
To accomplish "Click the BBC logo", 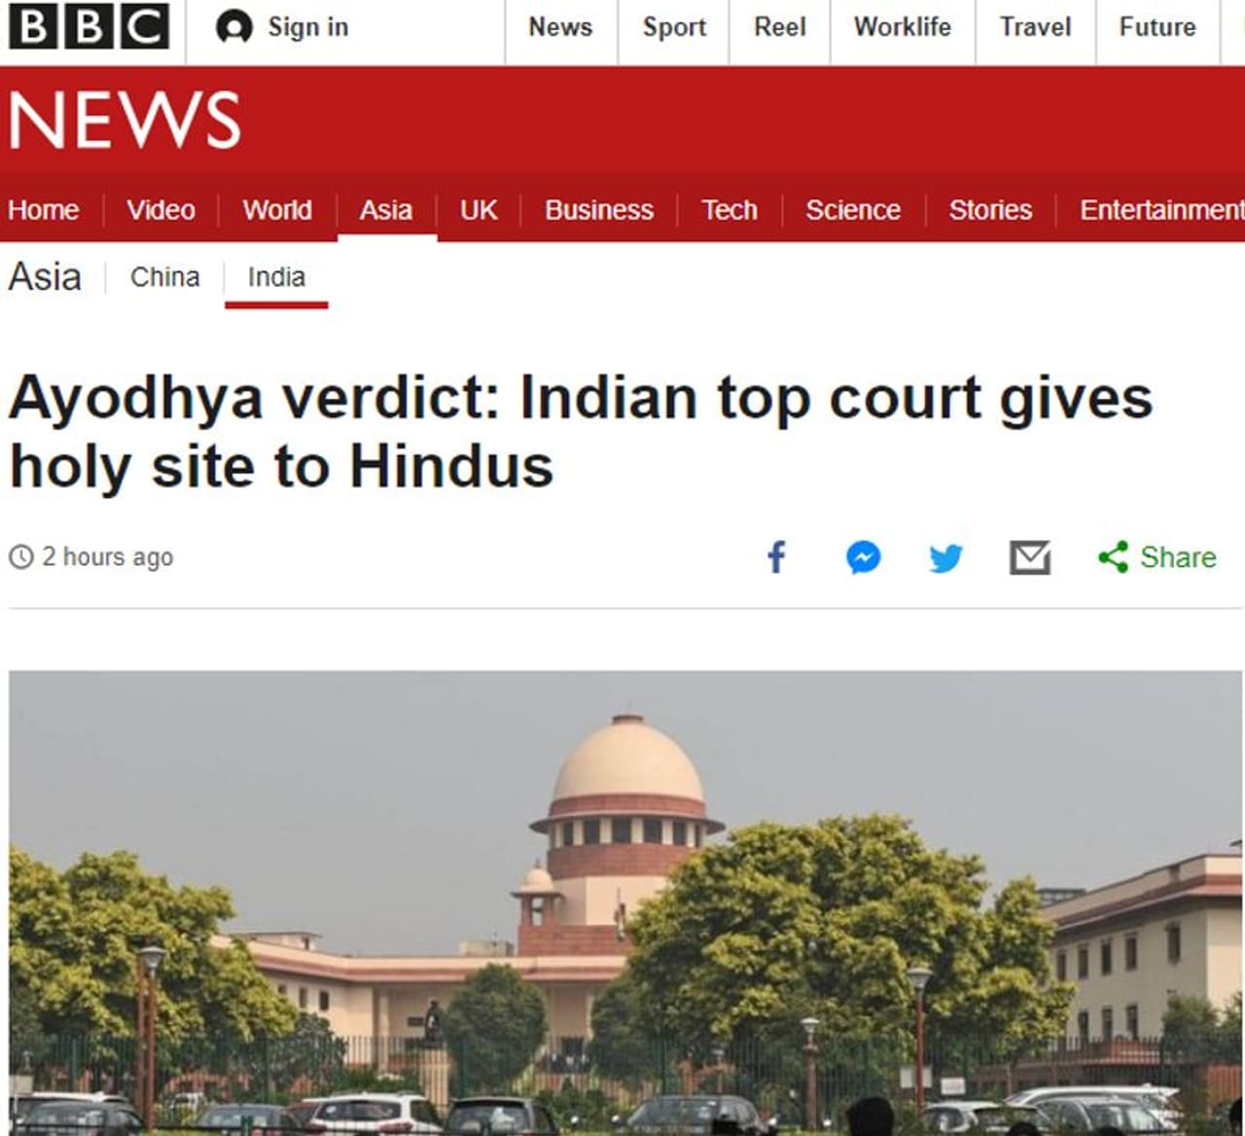I will click(x=89, y=27).
